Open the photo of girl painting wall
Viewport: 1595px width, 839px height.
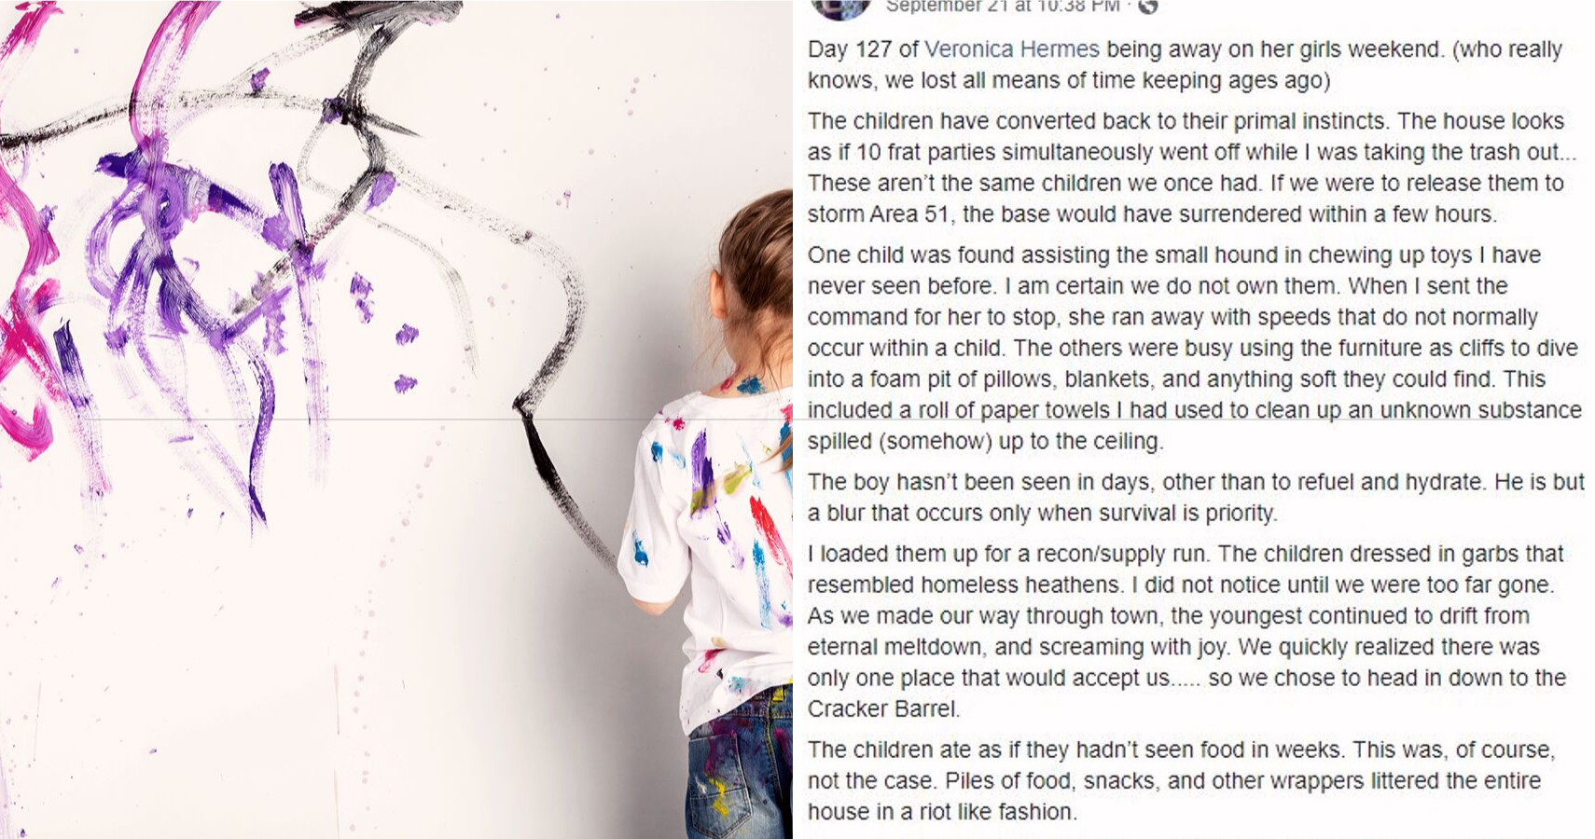point(396,419)
